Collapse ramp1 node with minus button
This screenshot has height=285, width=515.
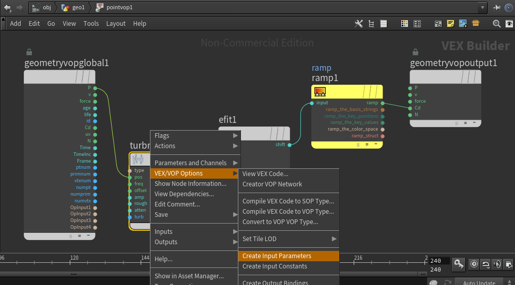(x=376, y=144)
